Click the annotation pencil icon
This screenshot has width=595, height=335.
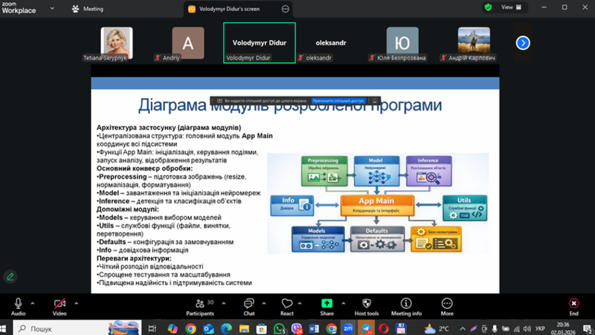click(10, 276)
